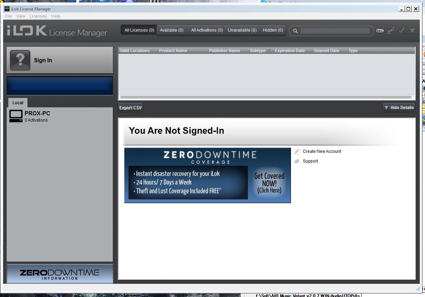Select the PROX-PC location entry
The width and height of the screenshot is (425, 297).
[60, 116]
